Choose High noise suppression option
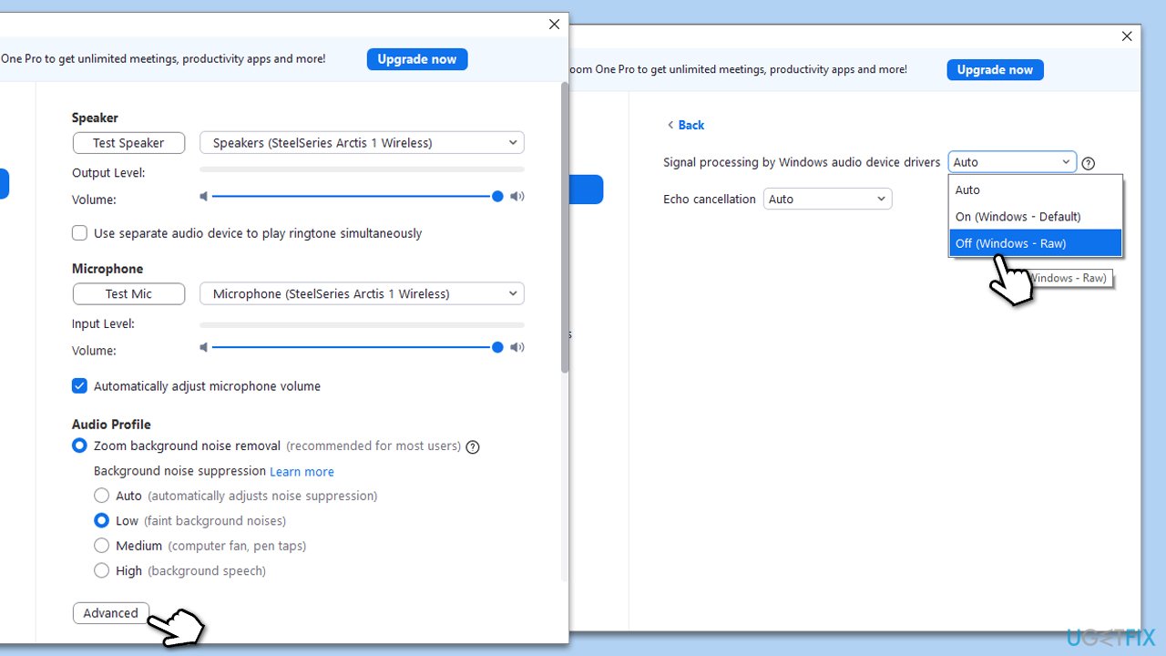This screenshot has height=656, width=1166. click(x=101, y=570)
